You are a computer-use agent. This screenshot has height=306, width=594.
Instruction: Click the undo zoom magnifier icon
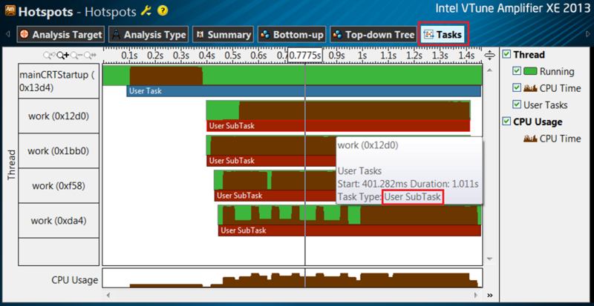click(x=49, y=56)
